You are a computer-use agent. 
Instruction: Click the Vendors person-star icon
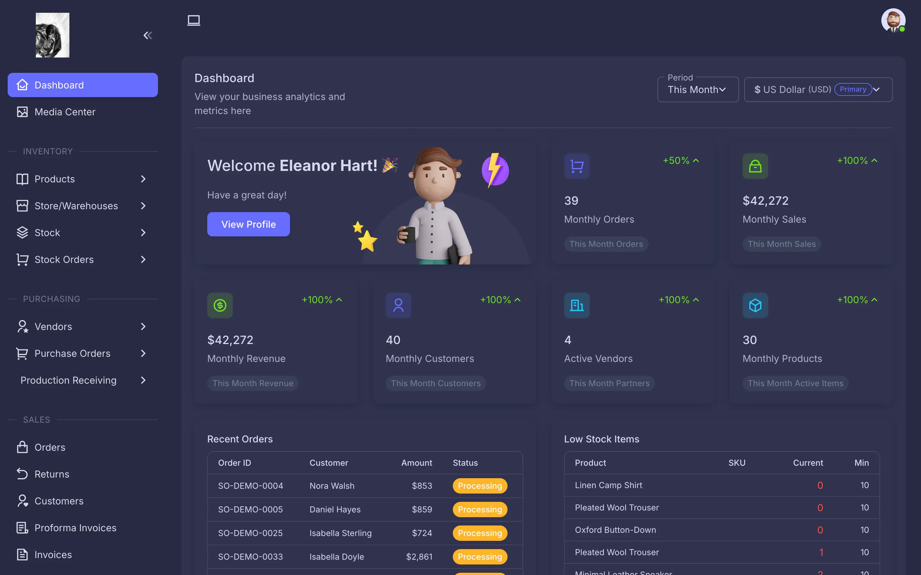click(x=22, y=326)
